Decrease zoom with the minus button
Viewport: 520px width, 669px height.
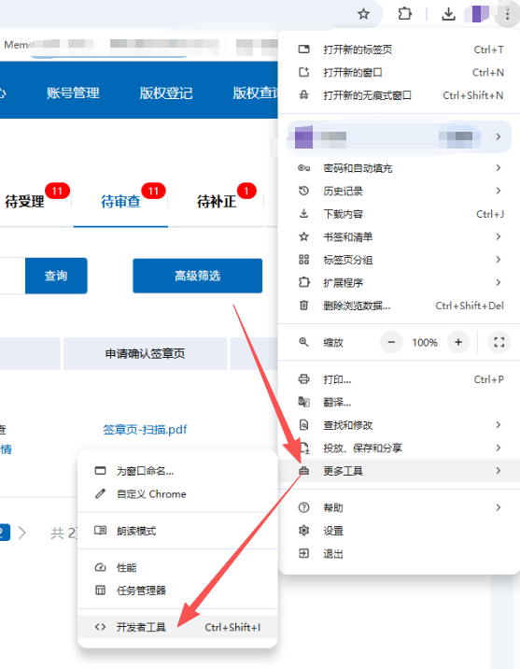click(x=391, y=342)
